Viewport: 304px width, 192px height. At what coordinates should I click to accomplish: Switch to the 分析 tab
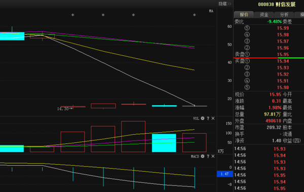tap(284, 15)
